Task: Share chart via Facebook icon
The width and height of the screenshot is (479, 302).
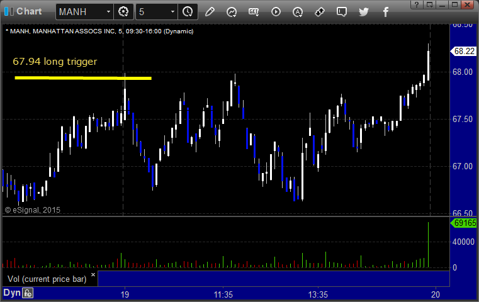Action: pyautogui.click(x=385, y=12)
